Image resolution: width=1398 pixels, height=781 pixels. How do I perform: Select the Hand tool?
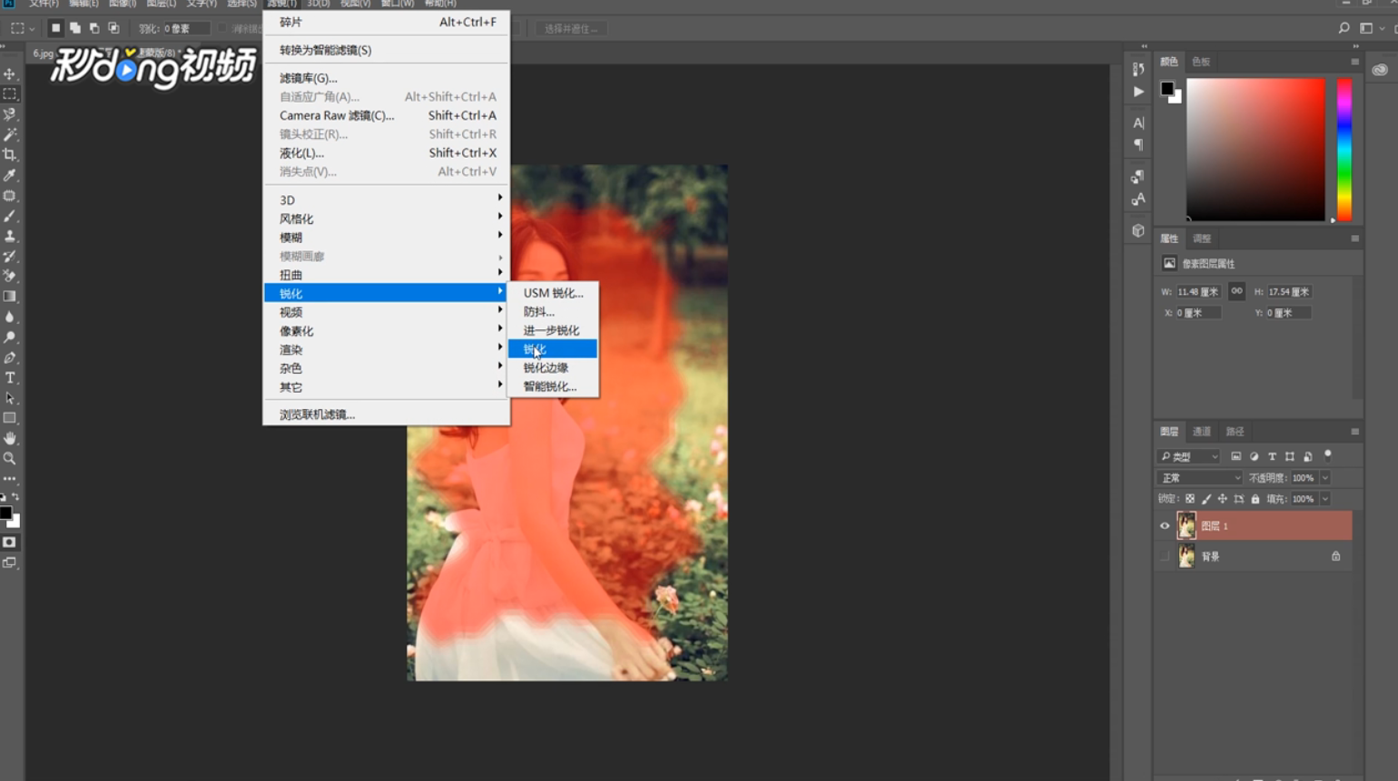coord(10,438)
